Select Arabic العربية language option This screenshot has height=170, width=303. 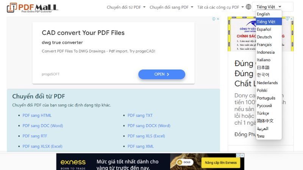(269, 128)
